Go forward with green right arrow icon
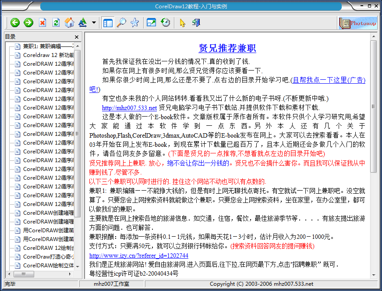The height and width of the screenshot is (291, 382). click(x=28, y=22)
